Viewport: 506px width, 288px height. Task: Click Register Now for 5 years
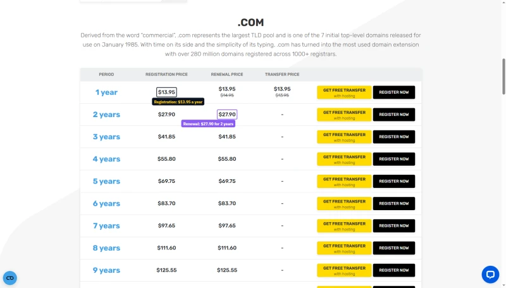[x=393, y=182]
